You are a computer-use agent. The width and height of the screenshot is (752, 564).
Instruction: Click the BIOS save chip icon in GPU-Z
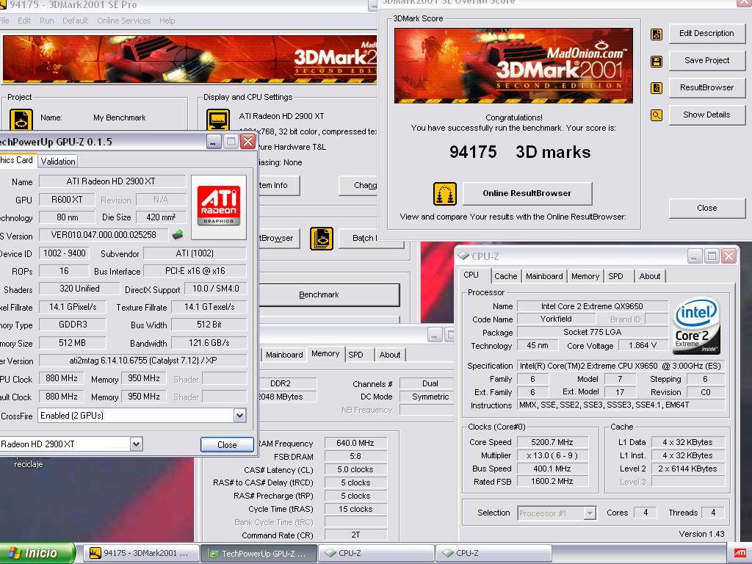click(x=178, y=234)
